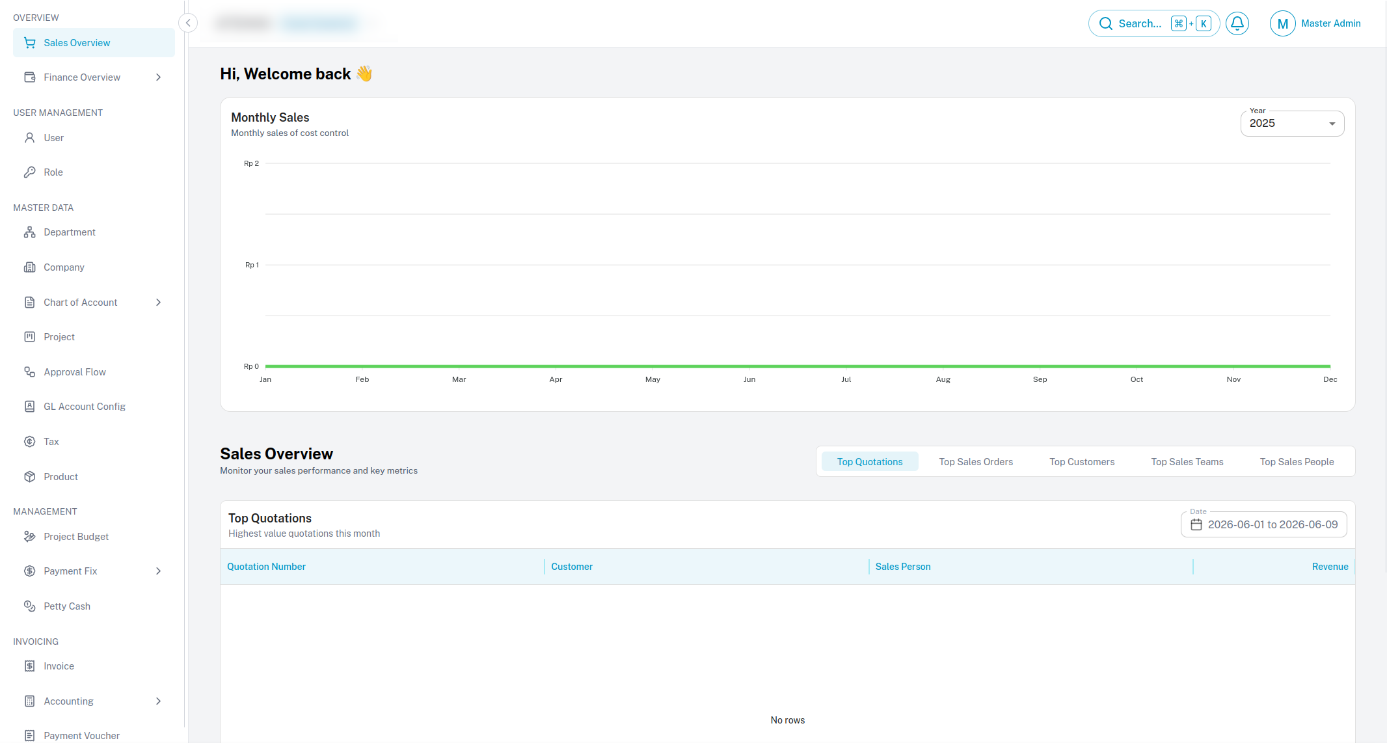Image resolution: width=1387 pixels, height=743 pixels.
Task: Open the Date range picker field
Action: pos(1263,524)
